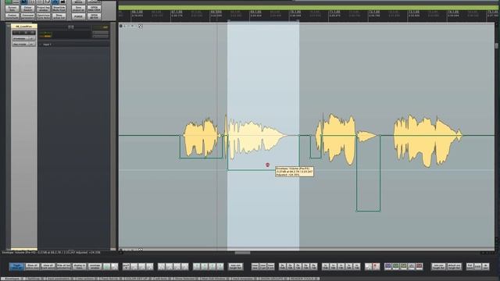Click the small triangular waveform clip
Screen dimensions: 500x281
pos(366,137)
